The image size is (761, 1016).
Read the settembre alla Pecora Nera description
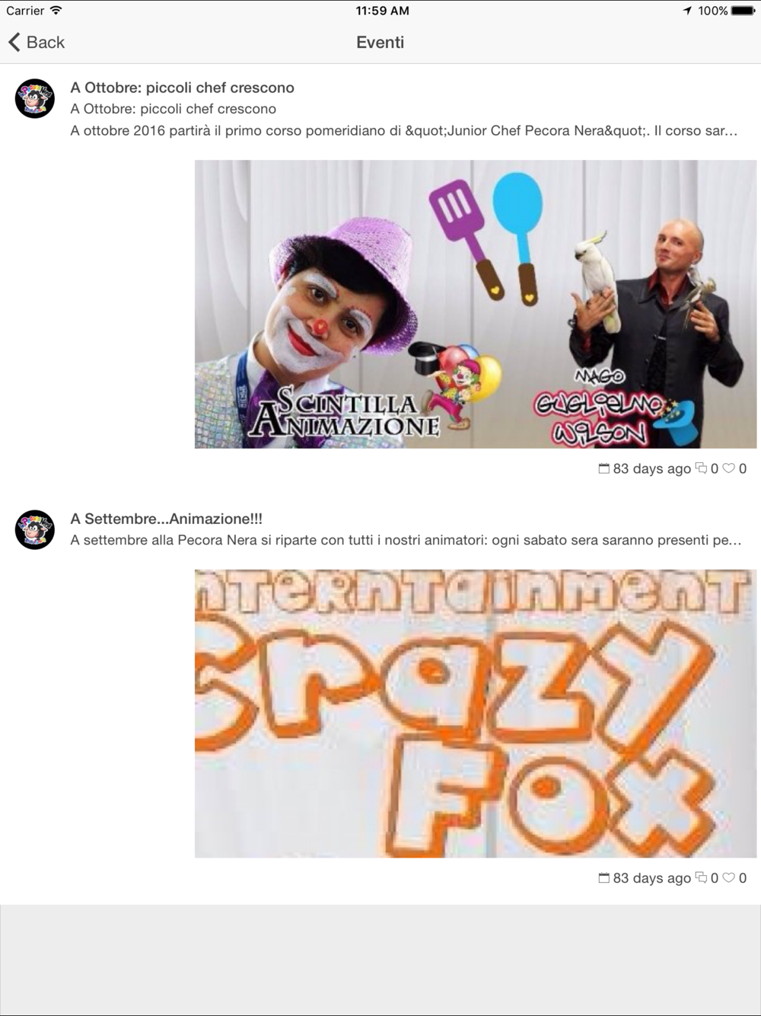[406, 540]
